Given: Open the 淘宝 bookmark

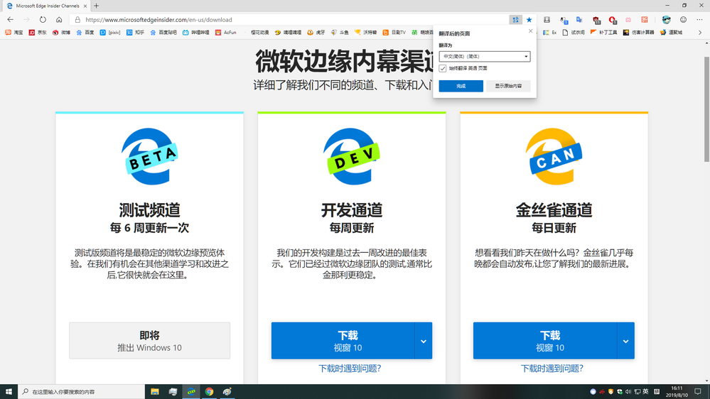Looking at the screenshot, I should (x=14, y=33).
